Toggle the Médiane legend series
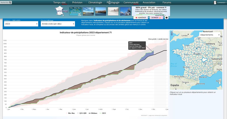The width and height of the screenshot is (227, 119). tap(93, 113)
